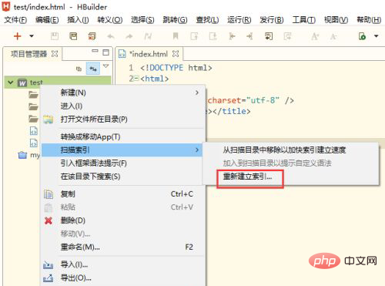Click the Redo arrow icon
The image size is (385, 286).
point(129,36)
